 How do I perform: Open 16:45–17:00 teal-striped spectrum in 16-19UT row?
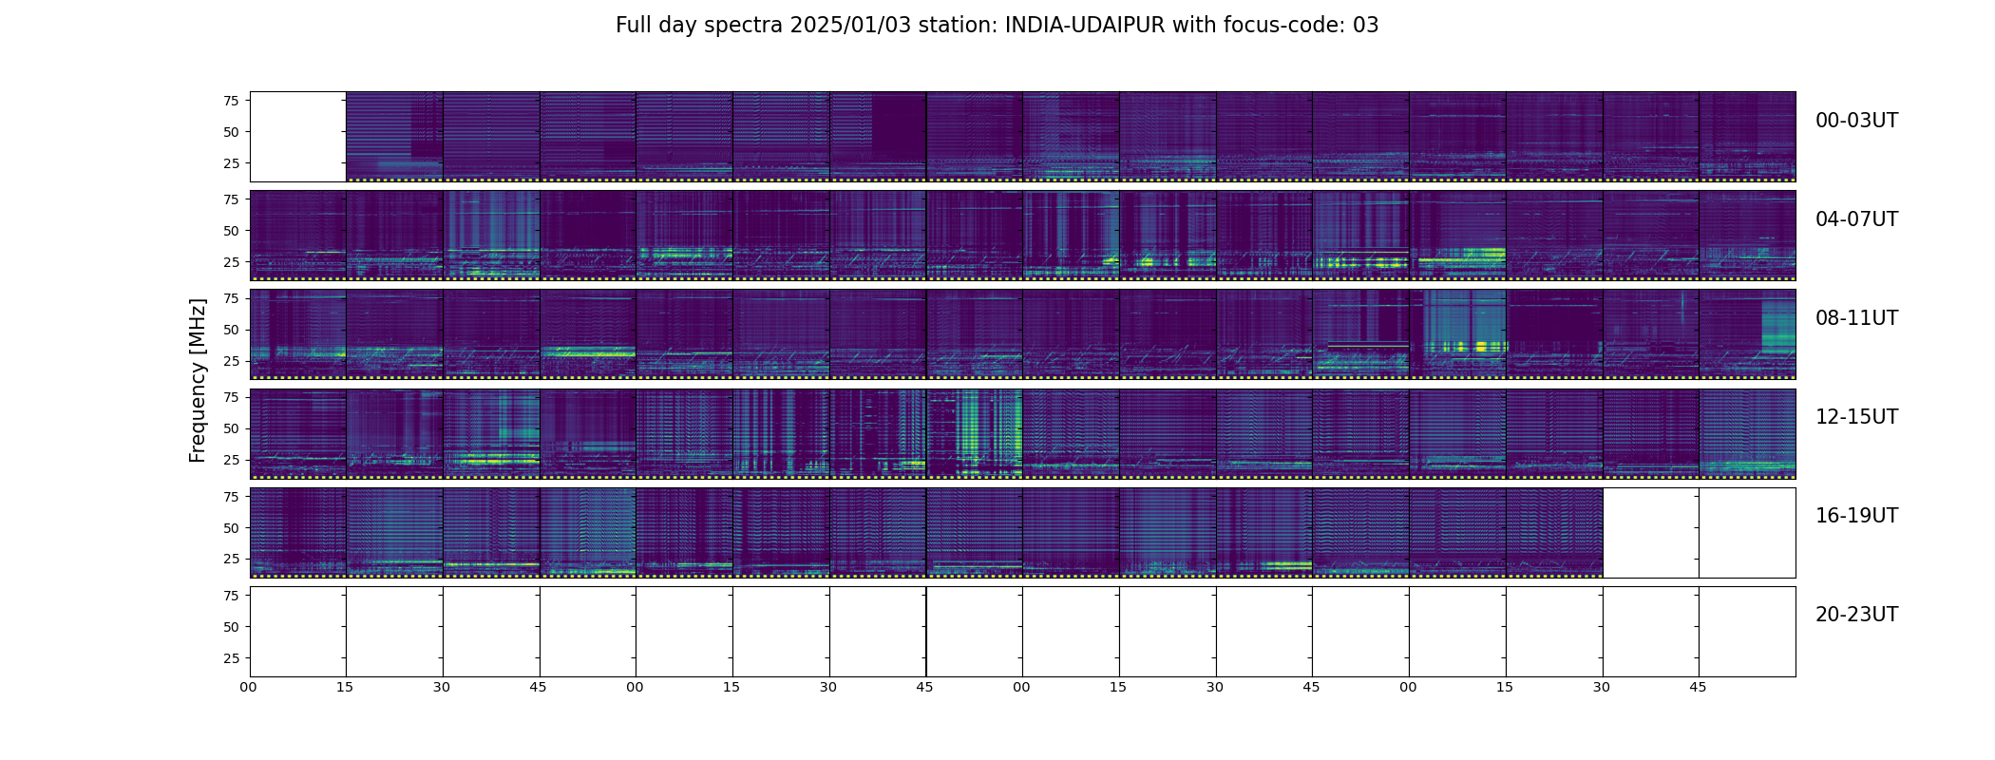coord(588,533)
